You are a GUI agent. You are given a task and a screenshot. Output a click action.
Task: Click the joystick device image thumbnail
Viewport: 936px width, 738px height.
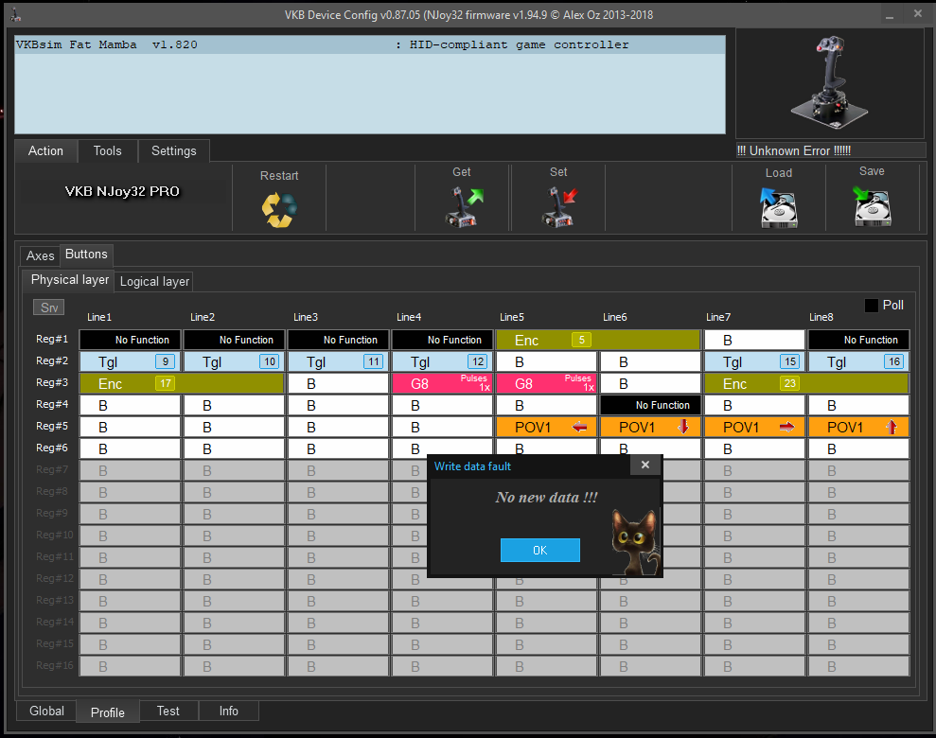tap(829, 82)
